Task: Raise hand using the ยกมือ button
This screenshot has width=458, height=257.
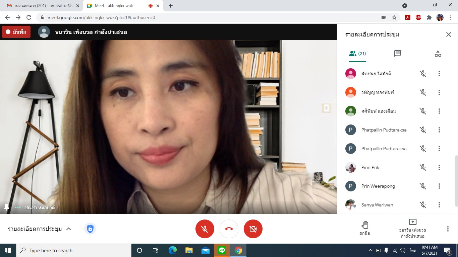Action: tap(365, 228)
